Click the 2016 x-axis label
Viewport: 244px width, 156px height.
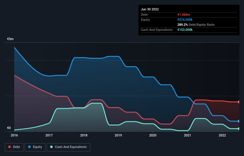click(x=14, y=135)
